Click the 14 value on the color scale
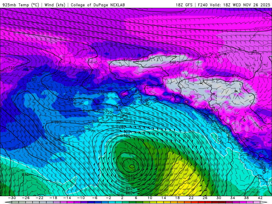Screen dimensions: 272x204 tap(164, 198)
